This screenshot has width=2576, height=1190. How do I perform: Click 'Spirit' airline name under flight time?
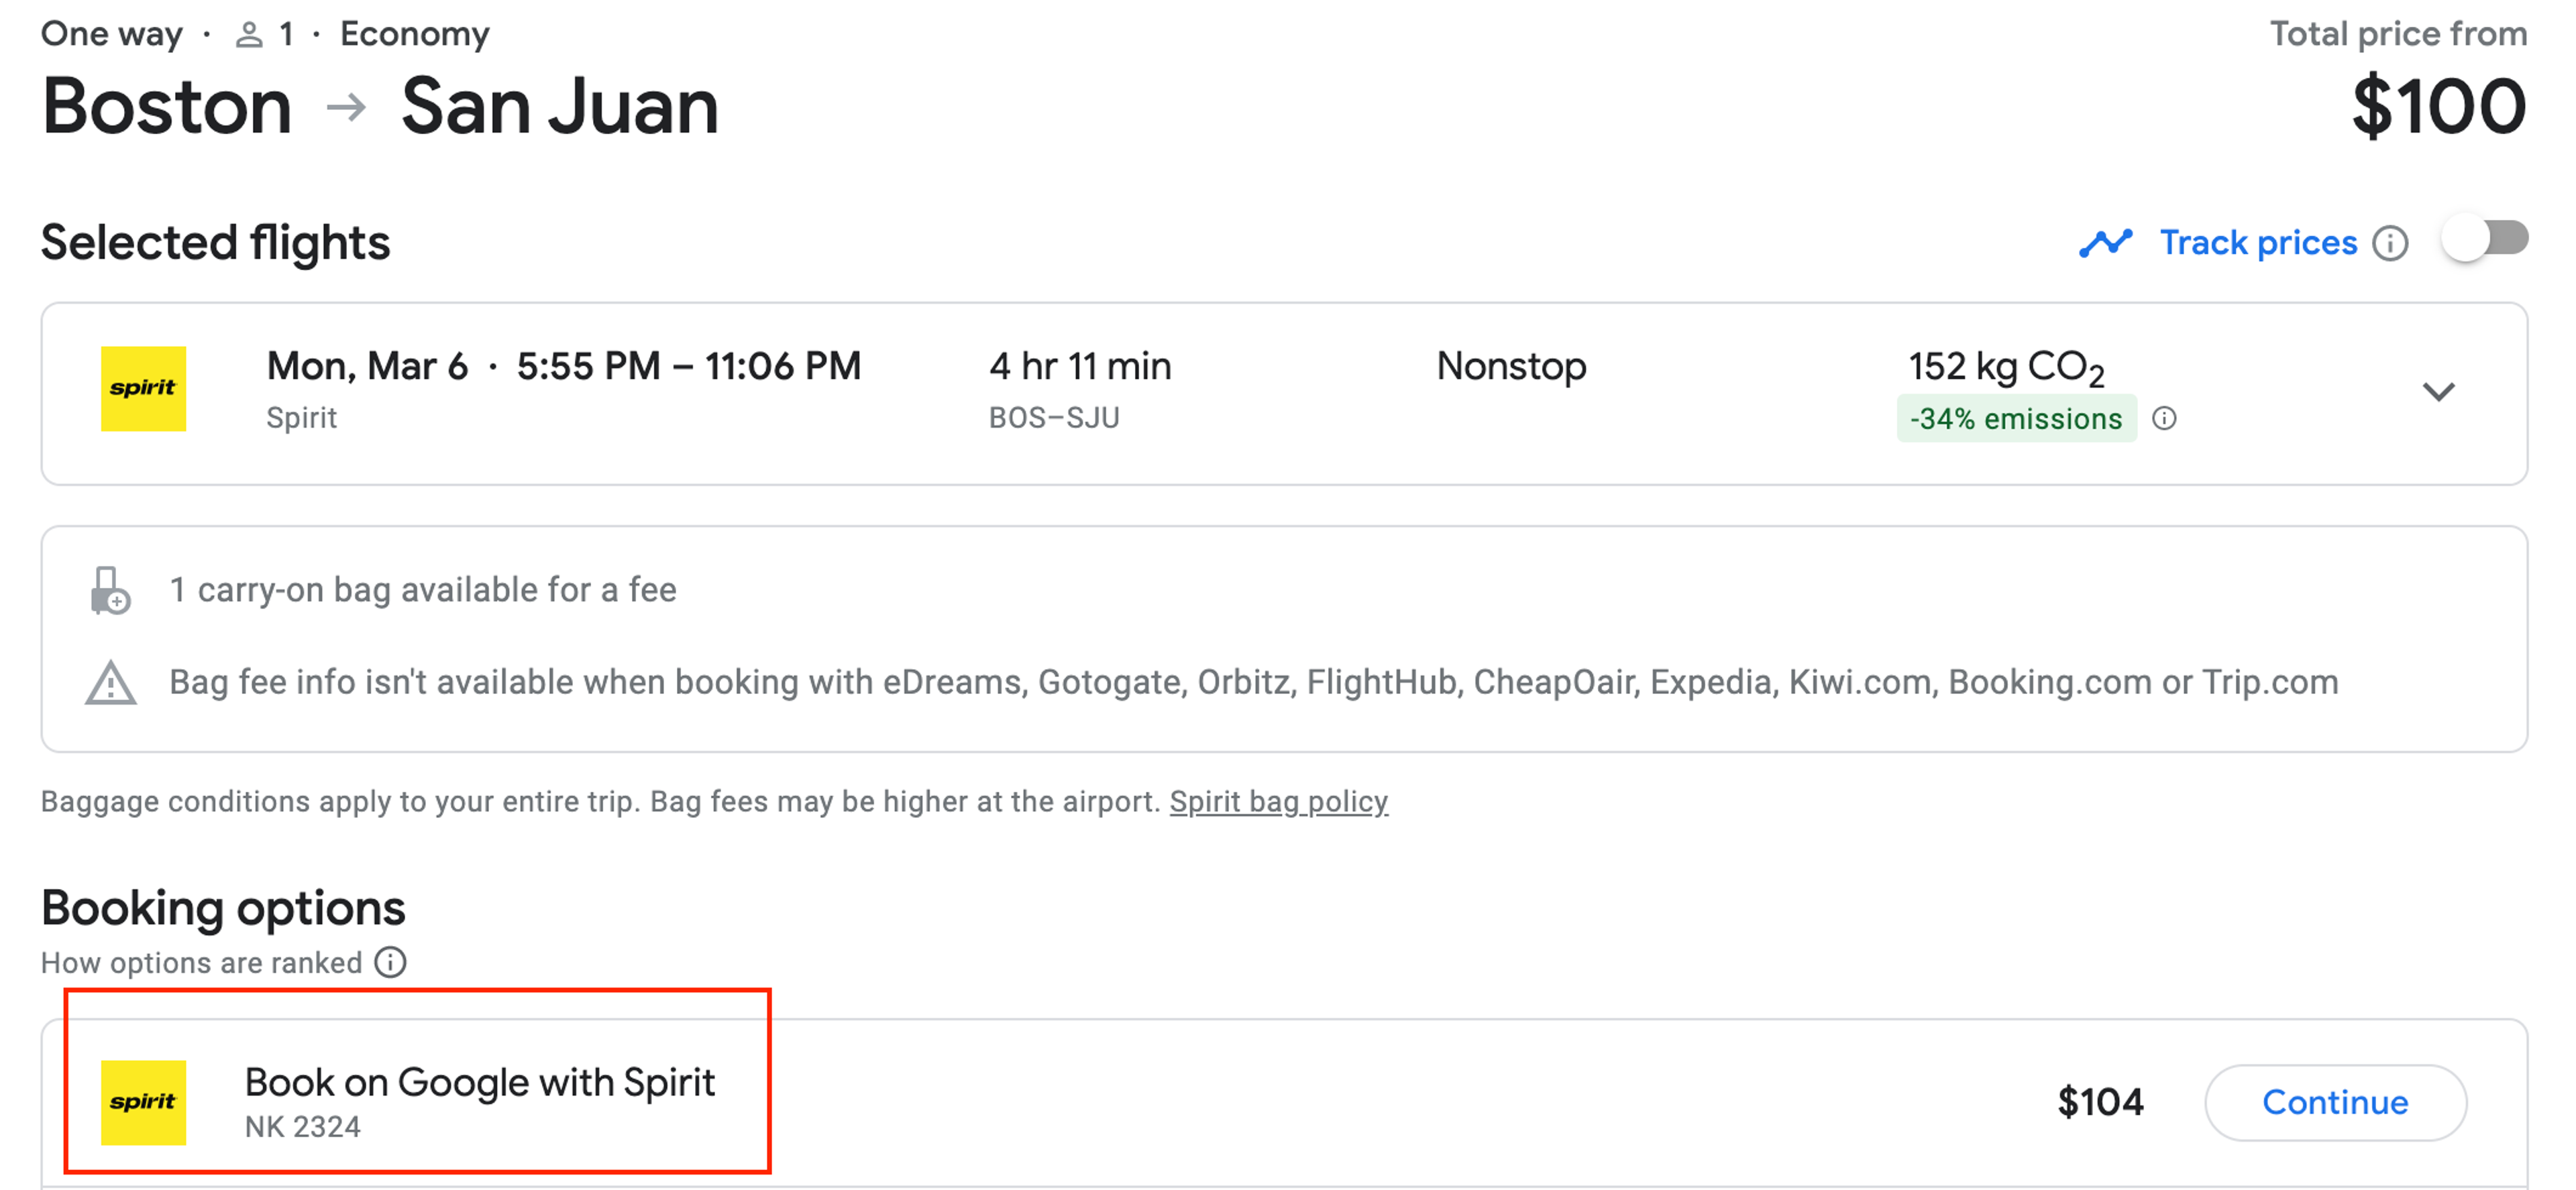[x=301, y=418]
